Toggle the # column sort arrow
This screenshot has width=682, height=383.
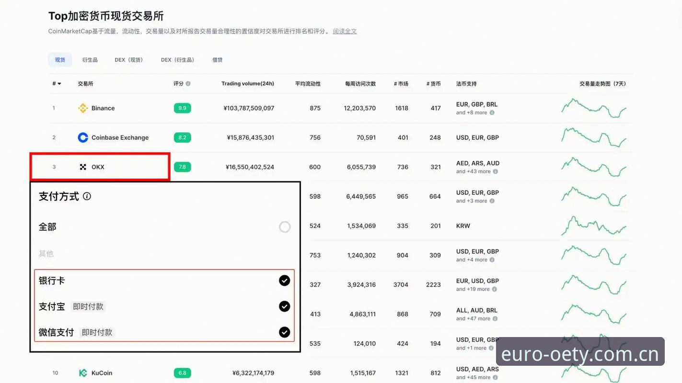(59, 84)
